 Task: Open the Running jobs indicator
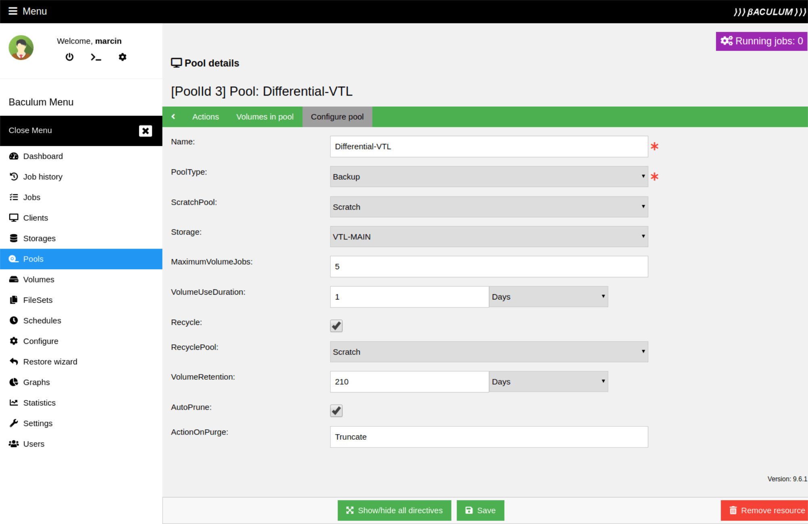click(761, 41)
